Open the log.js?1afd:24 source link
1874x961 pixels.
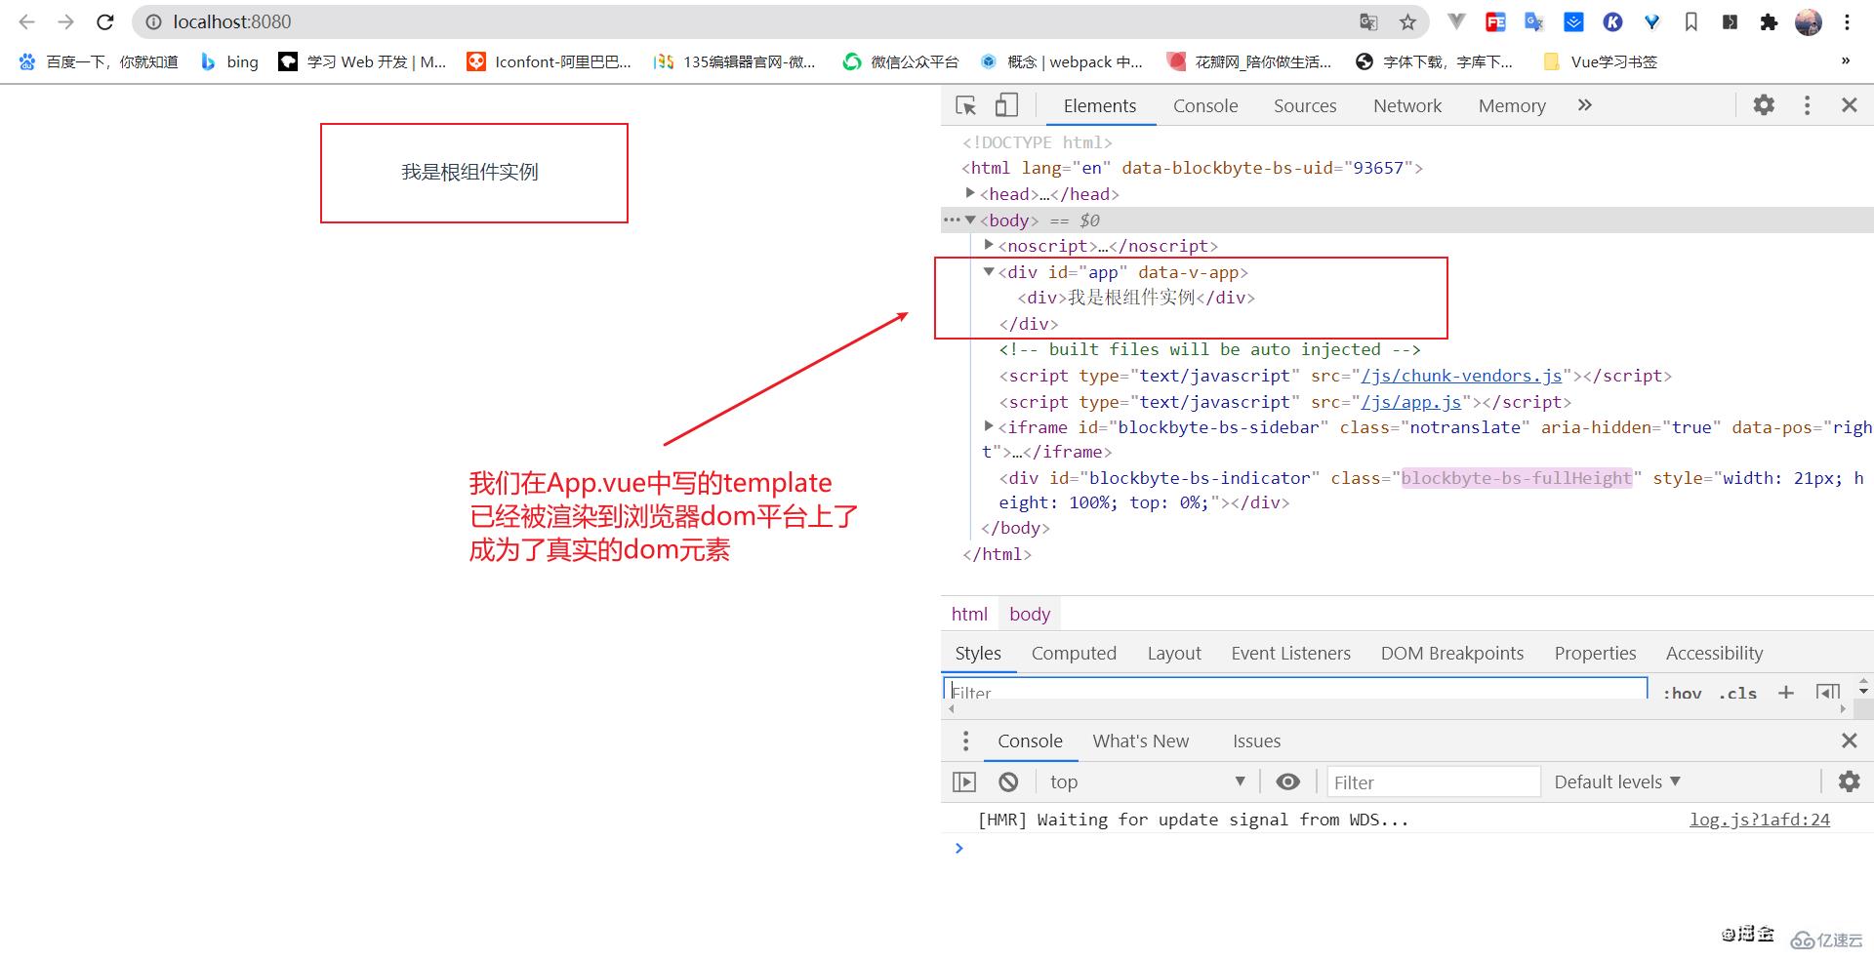[1760, 820]
